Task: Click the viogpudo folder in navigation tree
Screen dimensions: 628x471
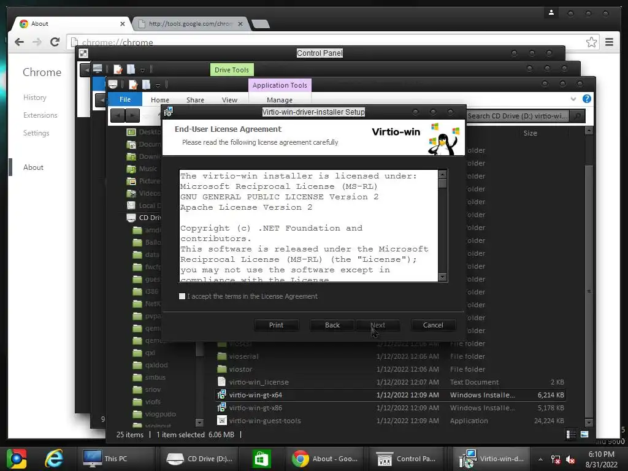Action: [x=160, y=414]
